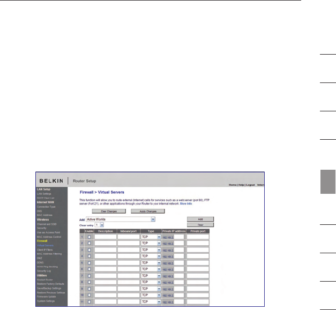Click the Description field in row 4
This screenshot has width=336, height=310.
pyautogui.click(x=106, y=256)
